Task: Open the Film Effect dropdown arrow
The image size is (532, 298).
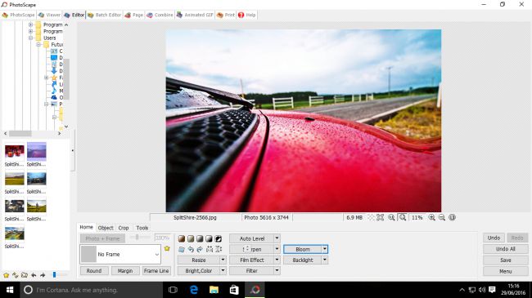Action: coord(277,260)
